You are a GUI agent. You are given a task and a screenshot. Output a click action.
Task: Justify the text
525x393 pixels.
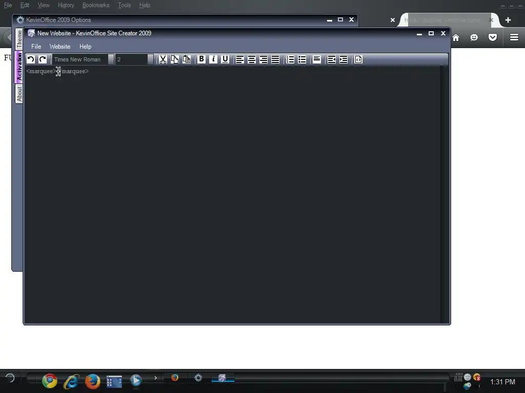click(275, 59)
